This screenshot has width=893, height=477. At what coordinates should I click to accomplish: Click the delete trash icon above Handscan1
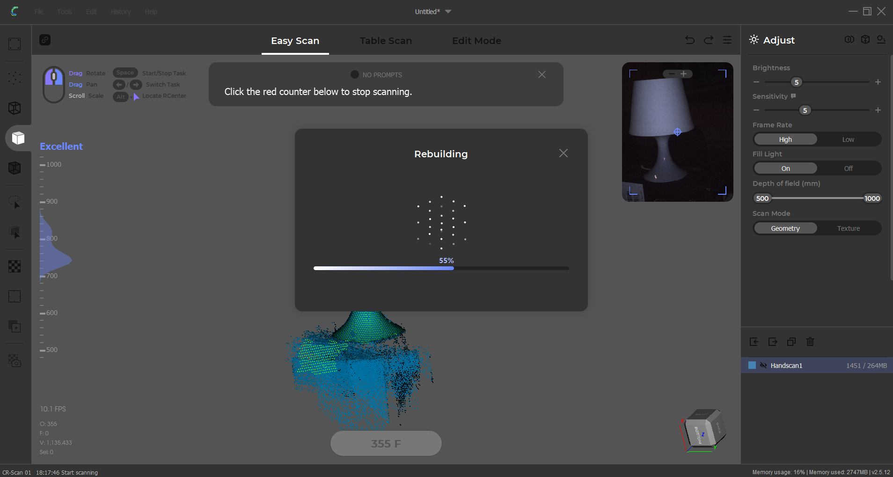pos(810,342)
